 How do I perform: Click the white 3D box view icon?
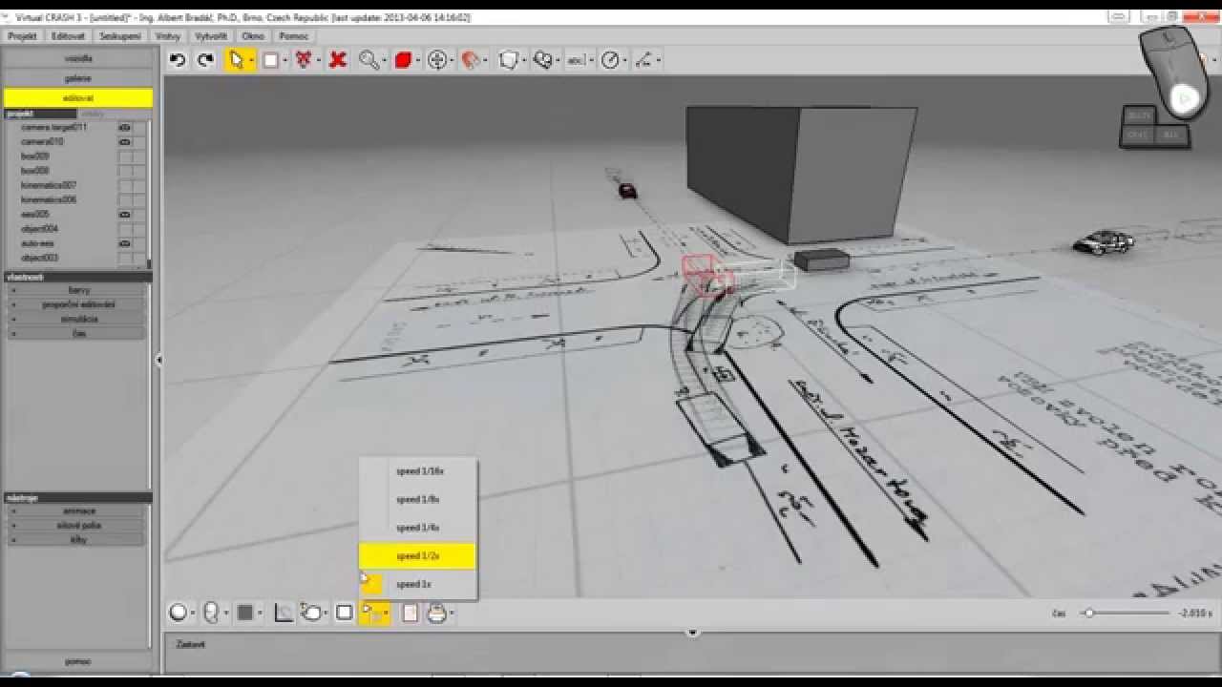(x=509, y=60)
